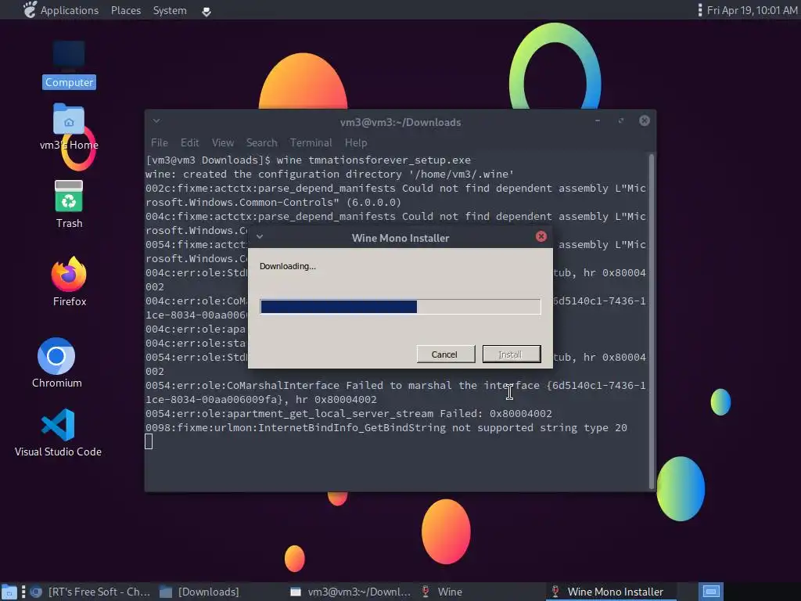The image size is (801, 601).
Task: Click the 'Wine Mono Installer' dialog title
Action: point(400,238)
